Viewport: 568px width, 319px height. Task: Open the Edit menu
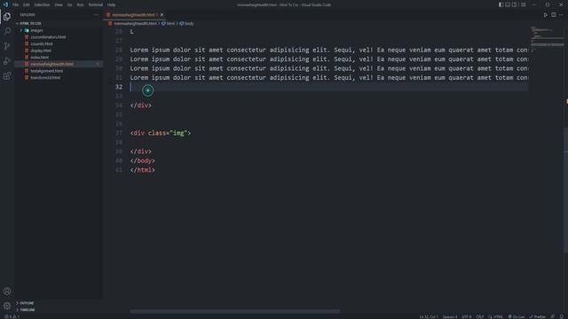(26, 4)
